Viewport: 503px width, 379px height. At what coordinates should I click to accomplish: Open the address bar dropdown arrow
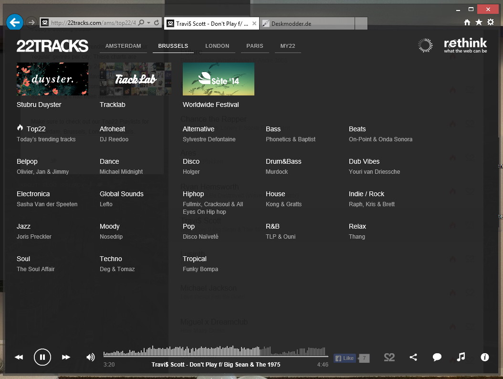point(148,22)
